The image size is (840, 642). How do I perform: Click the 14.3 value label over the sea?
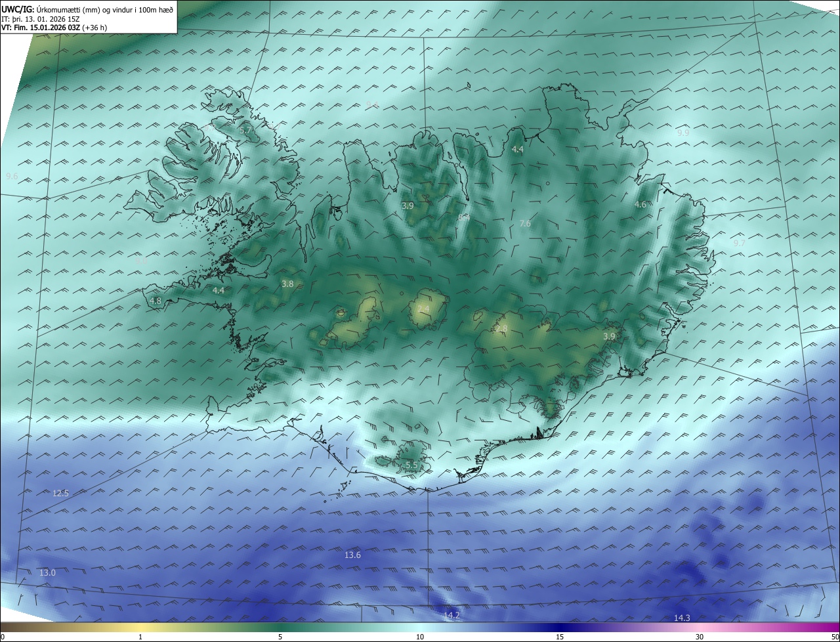(682, 618)
